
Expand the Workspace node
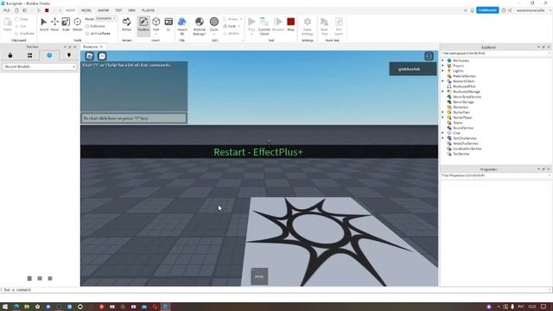[443, 60]
